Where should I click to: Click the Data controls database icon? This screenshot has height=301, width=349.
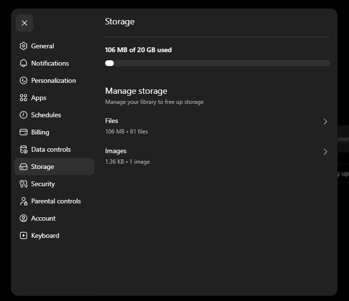(x=24, y=149)
